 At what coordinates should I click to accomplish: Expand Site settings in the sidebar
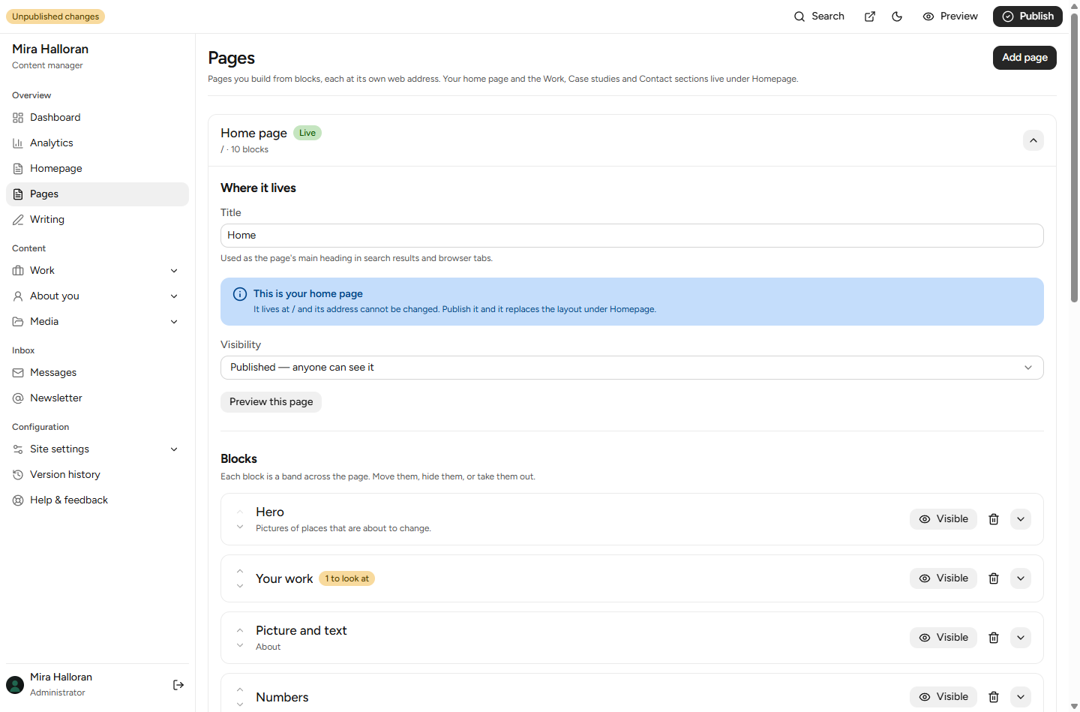97,449
